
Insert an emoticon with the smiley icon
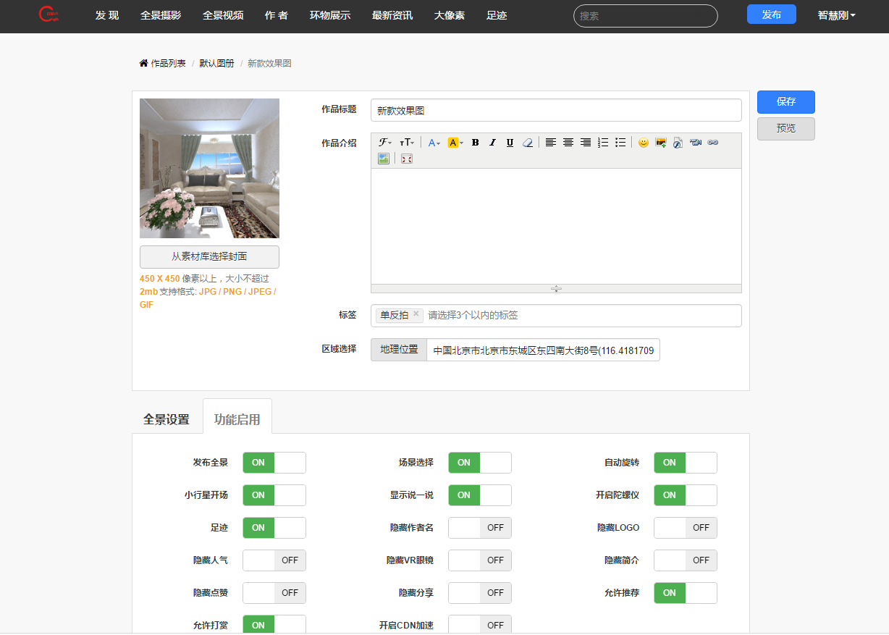pos(643,143)
